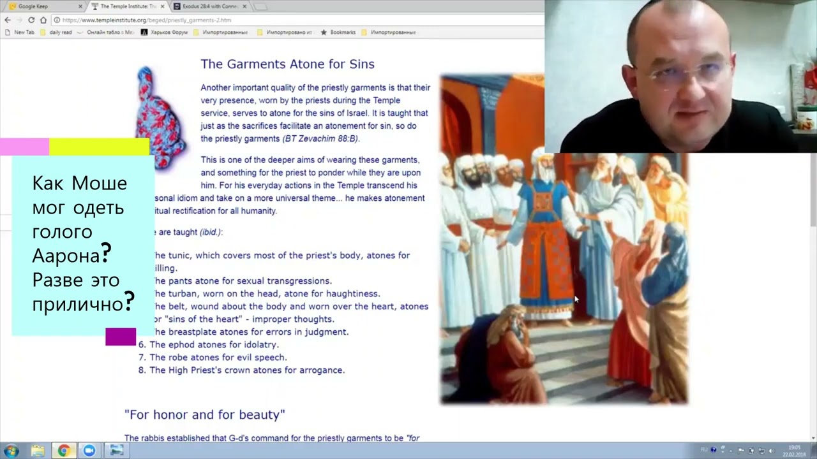The height and width of the screenshot is (459, 817).
Task: Go back to previous page
Action: pyautogui.click(x=7, y=20)
